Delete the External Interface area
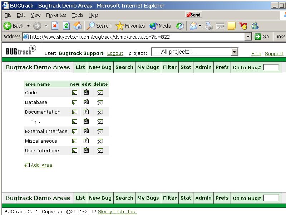Image resolution: width=286 pixels, height=215 pixels. 100,132
